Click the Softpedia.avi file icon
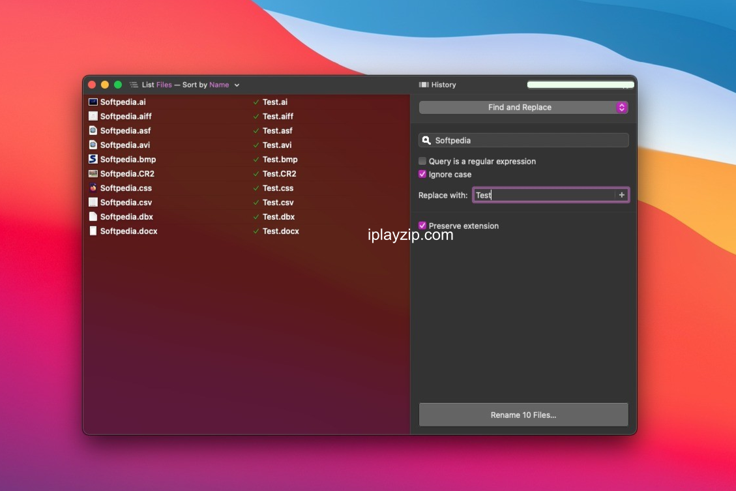The image size is (736, 491). [93, 145]
